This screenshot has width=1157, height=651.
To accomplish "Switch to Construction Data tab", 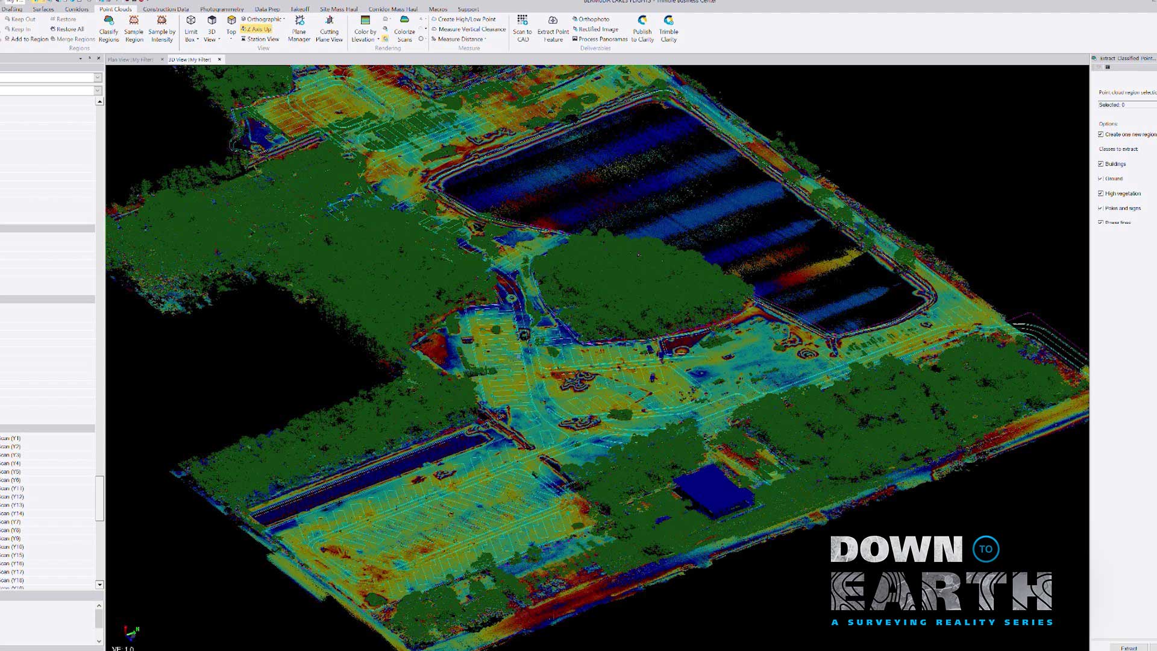I will [x=166, y=9].
